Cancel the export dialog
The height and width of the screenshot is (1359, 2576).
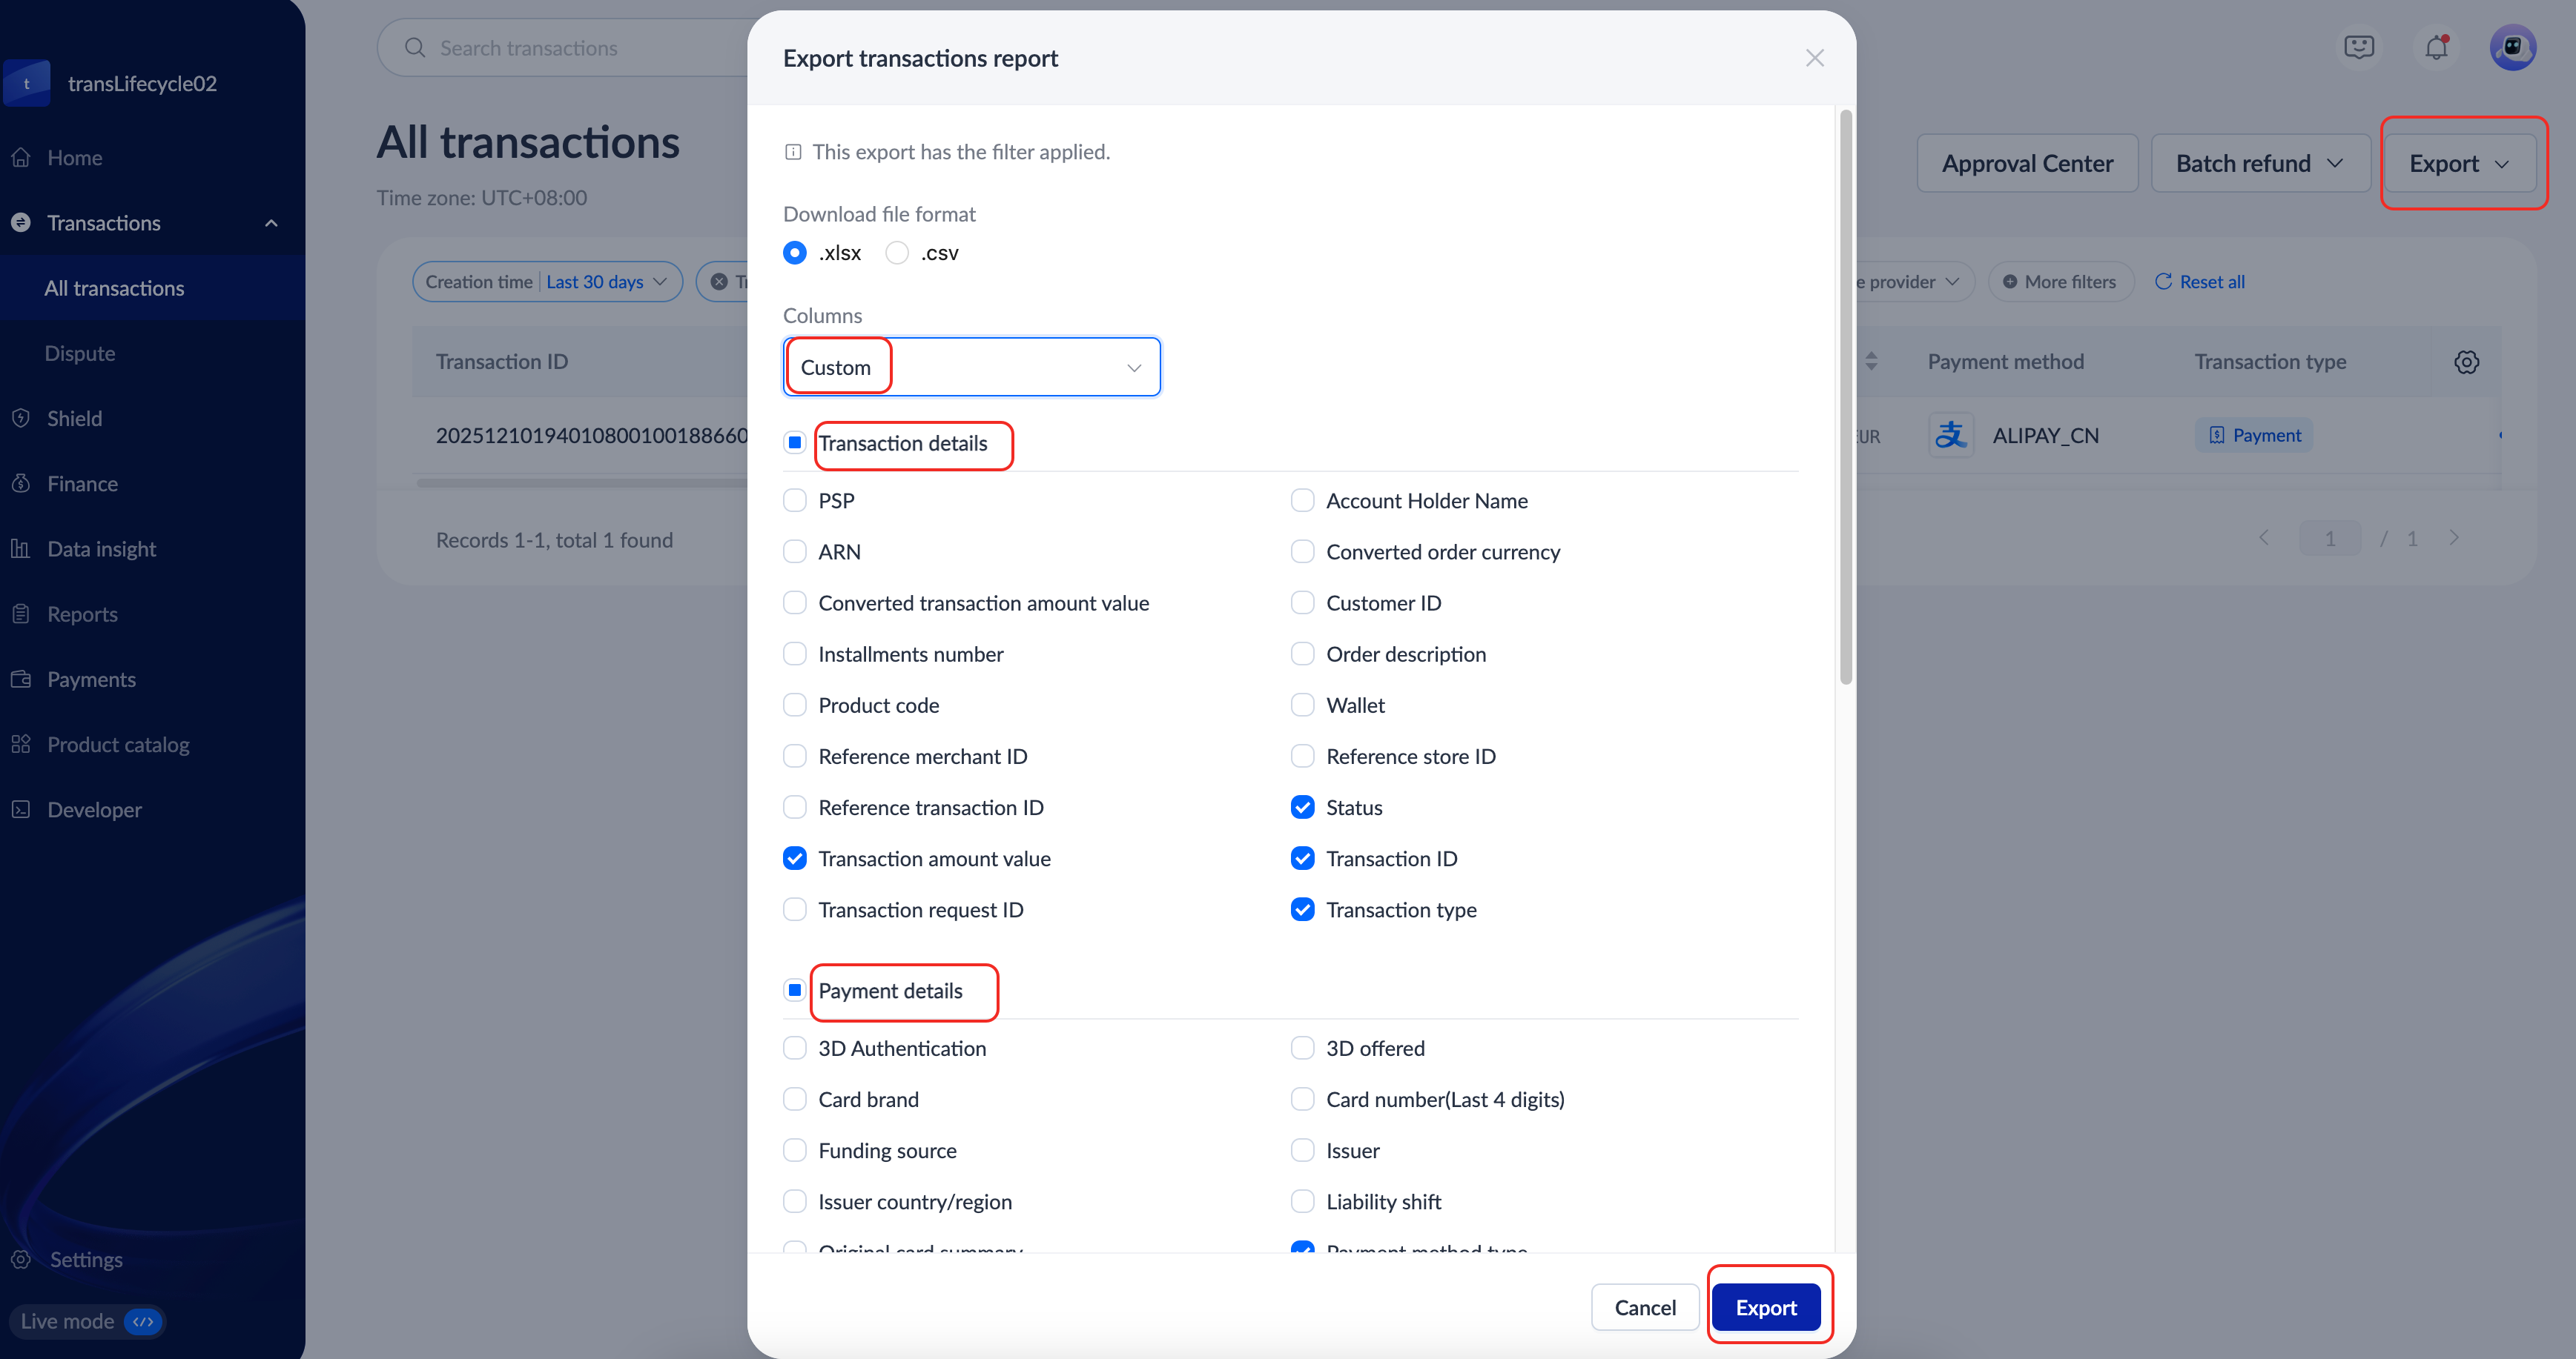pos(1645,1307)
